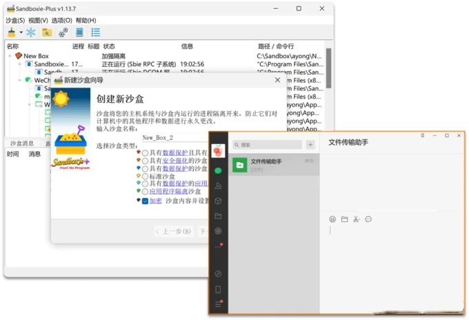Open the 安全强化 hyperlink

(175, 161)
